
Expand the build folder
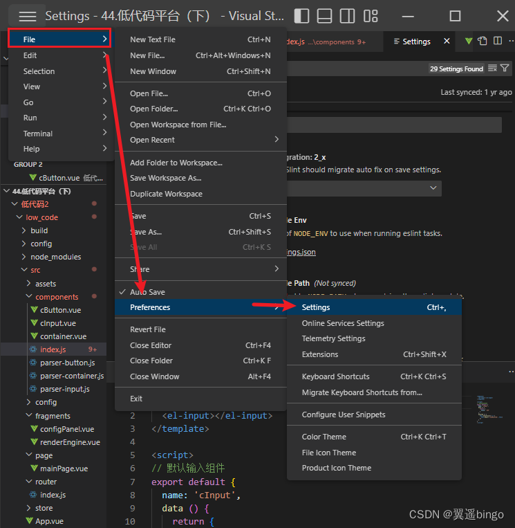tap(24, 230)
